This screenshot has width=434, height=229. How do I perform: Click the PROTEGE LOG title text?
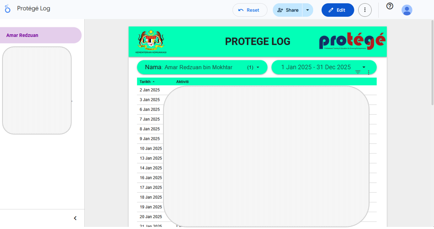coord(257,41)
